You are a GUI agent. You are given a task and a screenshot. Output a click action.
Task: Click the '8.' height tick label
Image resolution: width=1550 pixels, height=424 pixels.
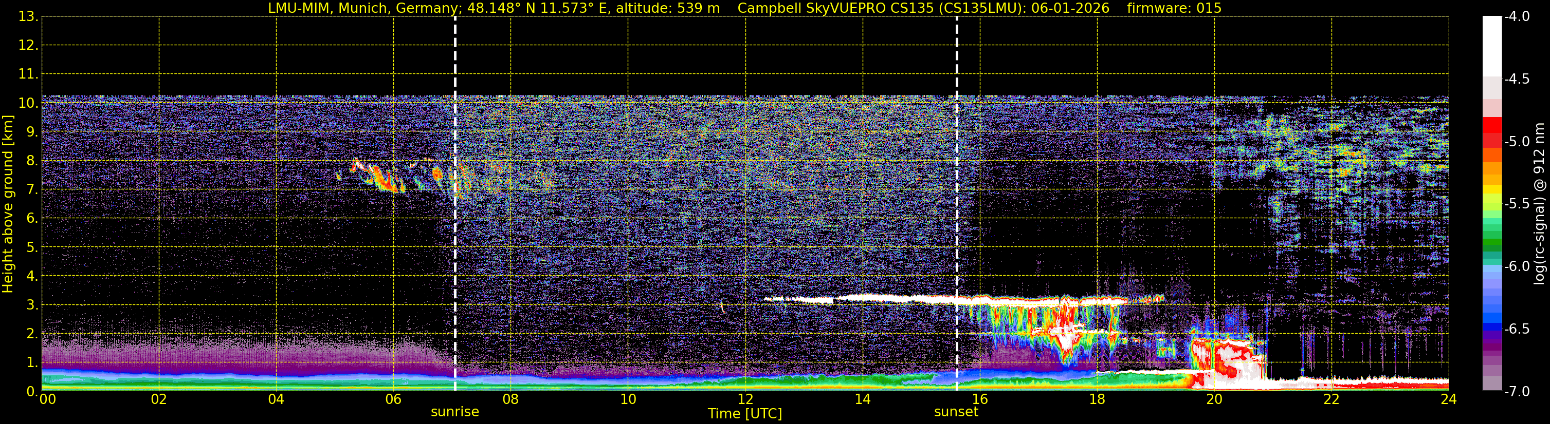click(x=32, y=161)
